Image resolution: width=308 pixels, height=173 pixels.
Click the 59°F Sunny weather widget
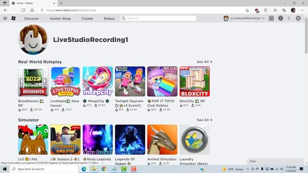(232, 169)
